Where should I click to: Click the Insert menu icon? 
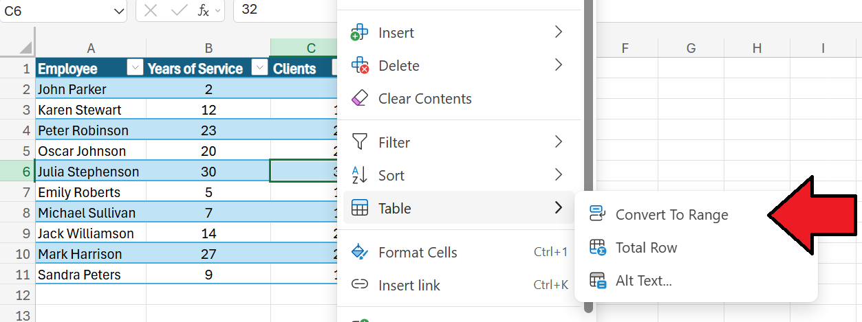point(360,33)
